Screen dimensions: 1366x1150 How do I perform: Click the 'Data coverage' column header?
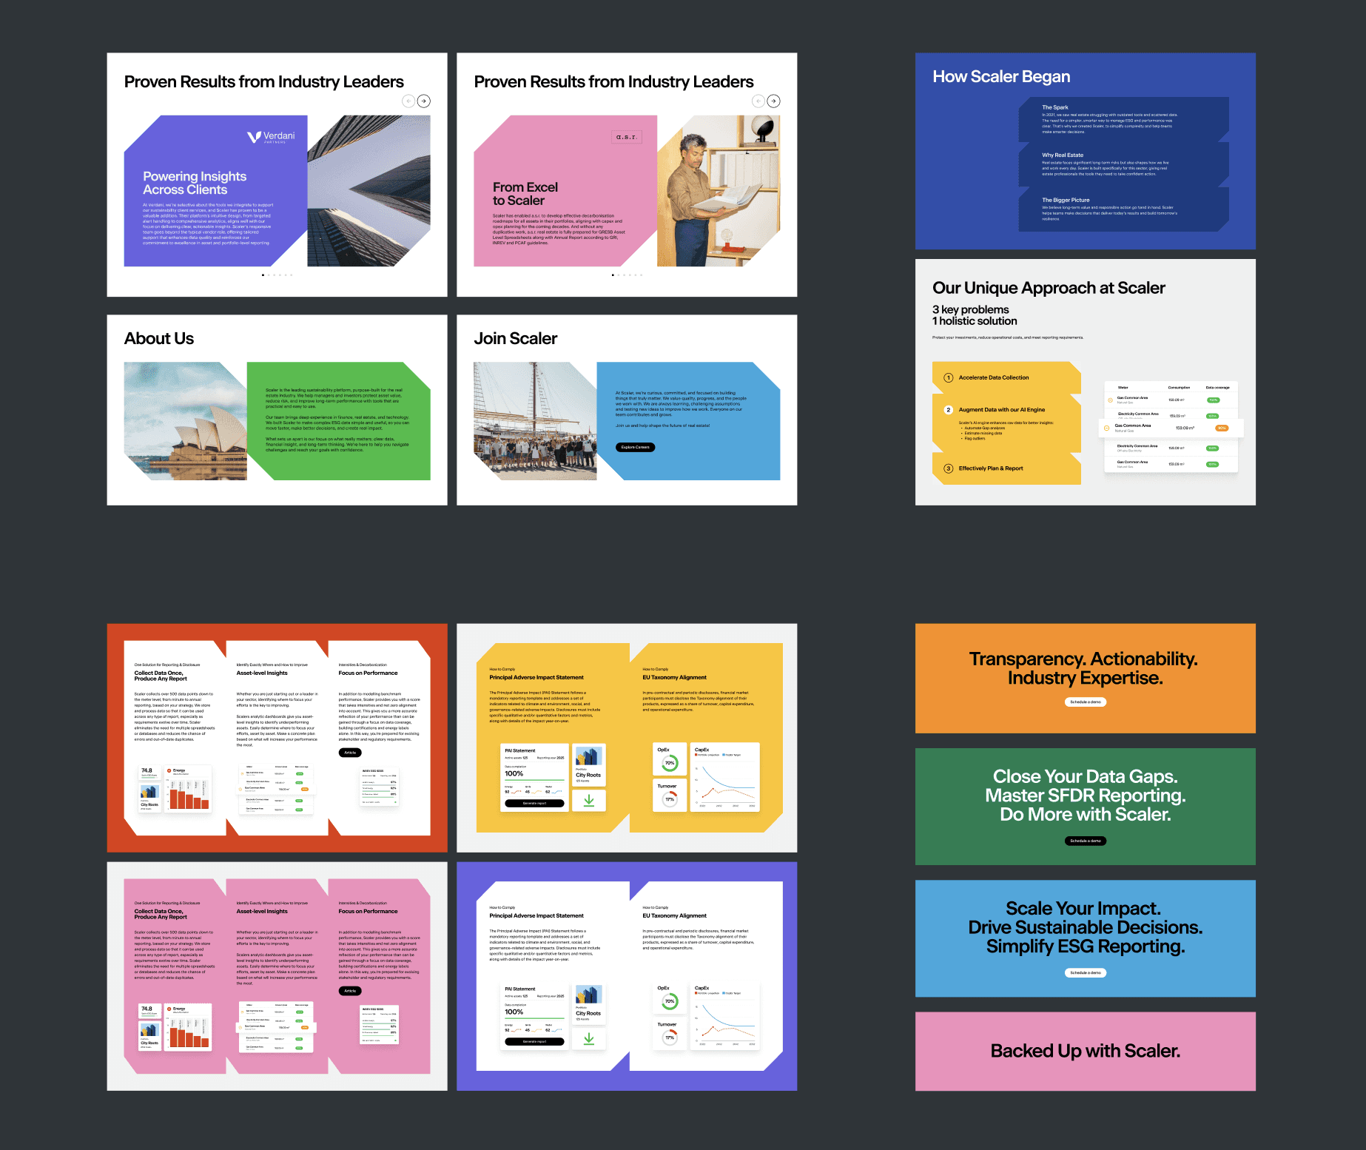1217,387
